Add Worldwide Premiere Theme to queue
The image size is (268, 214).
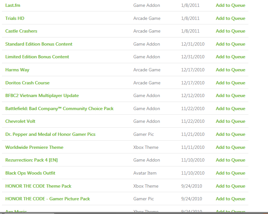[x=230, y=147]
